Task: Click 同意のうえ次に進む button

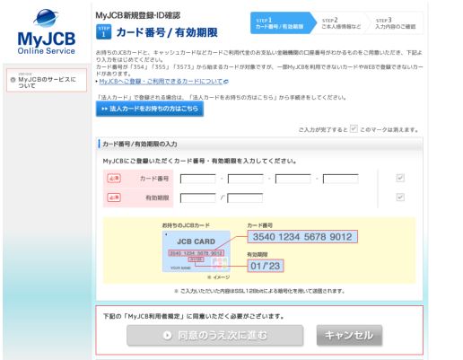Action: (214, 335)
